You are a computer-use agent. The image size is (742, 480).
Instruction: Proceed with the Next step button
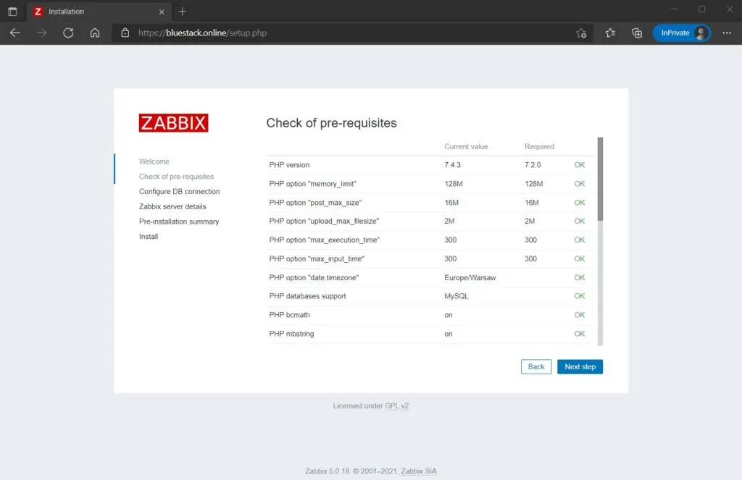pos(580,367)
